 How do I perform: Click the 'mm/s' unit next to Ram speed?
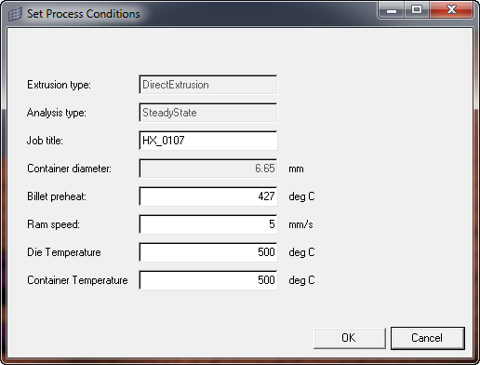[x=300, y=224]
